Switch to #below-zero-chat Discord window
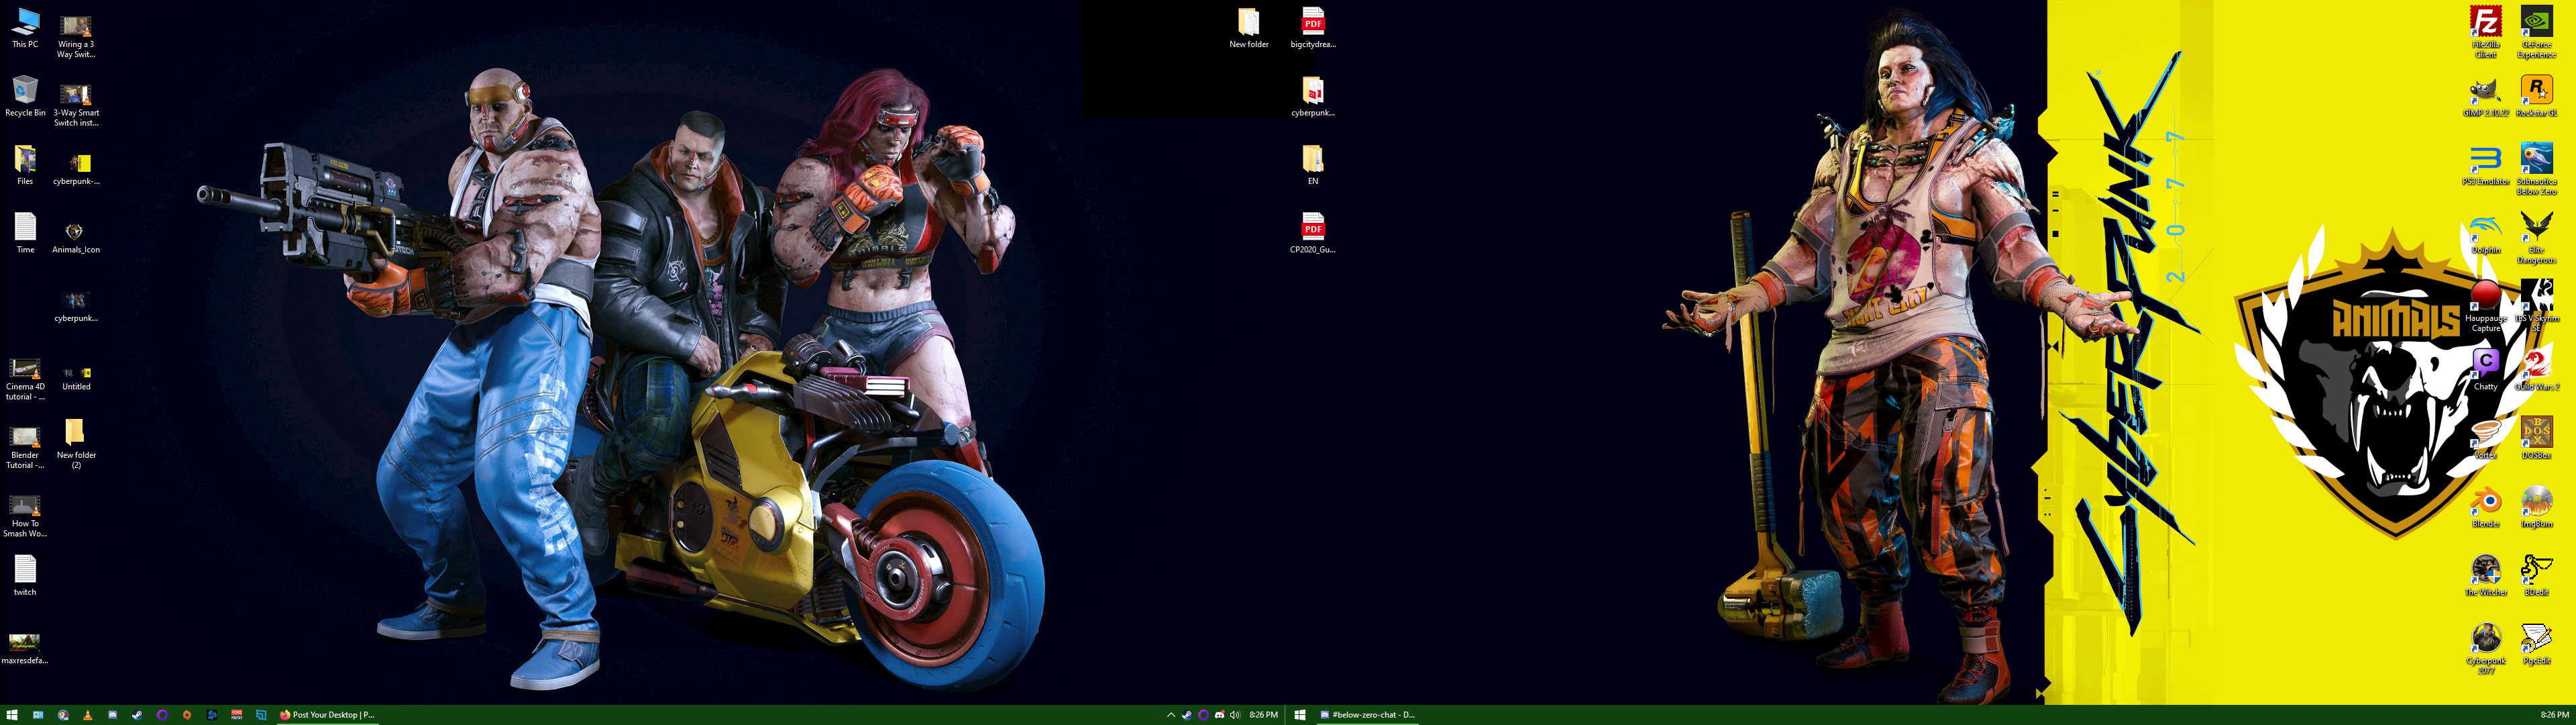Image resolution: width=2576 pixels, height=725 pixels. coord(1367,715)
